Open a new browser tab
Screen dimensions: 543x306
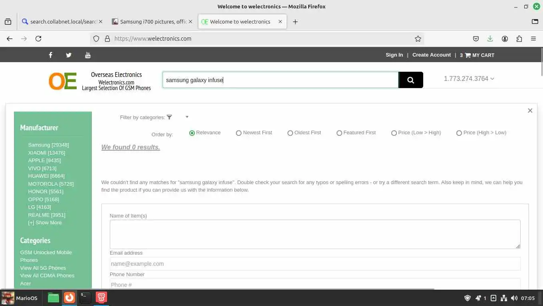coord(295,22)
